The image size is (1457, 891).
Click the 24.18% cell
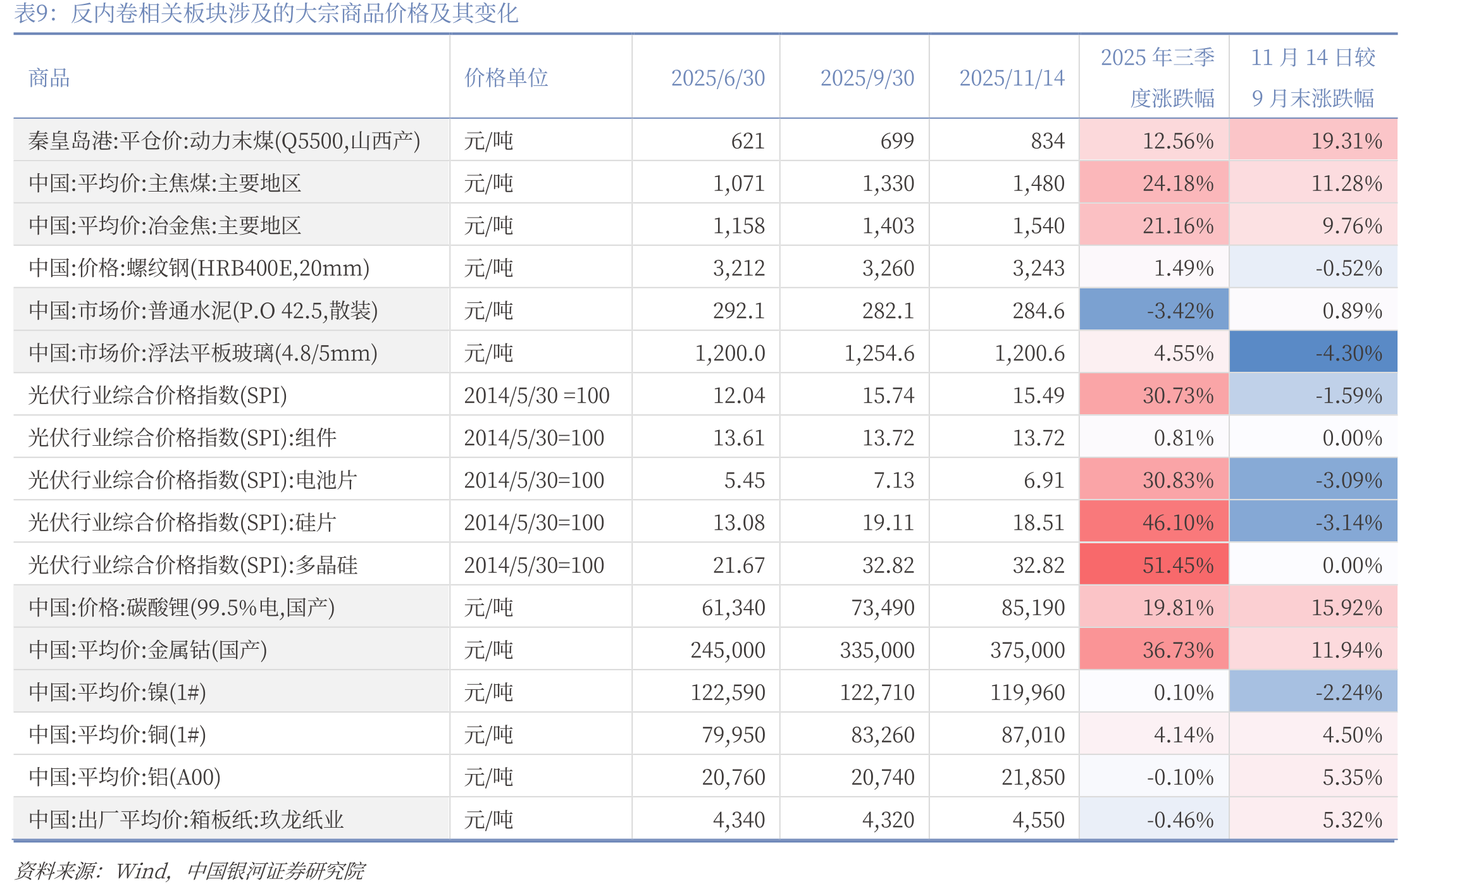1154,183
